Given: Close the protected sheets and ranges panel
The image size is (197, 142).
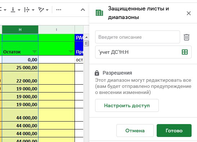Looking at the screenshot, I should click(189, 13).
